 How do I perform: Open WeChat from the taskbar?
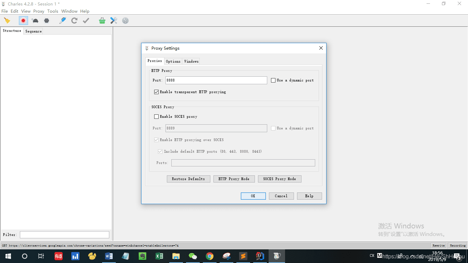coord(193,256)
